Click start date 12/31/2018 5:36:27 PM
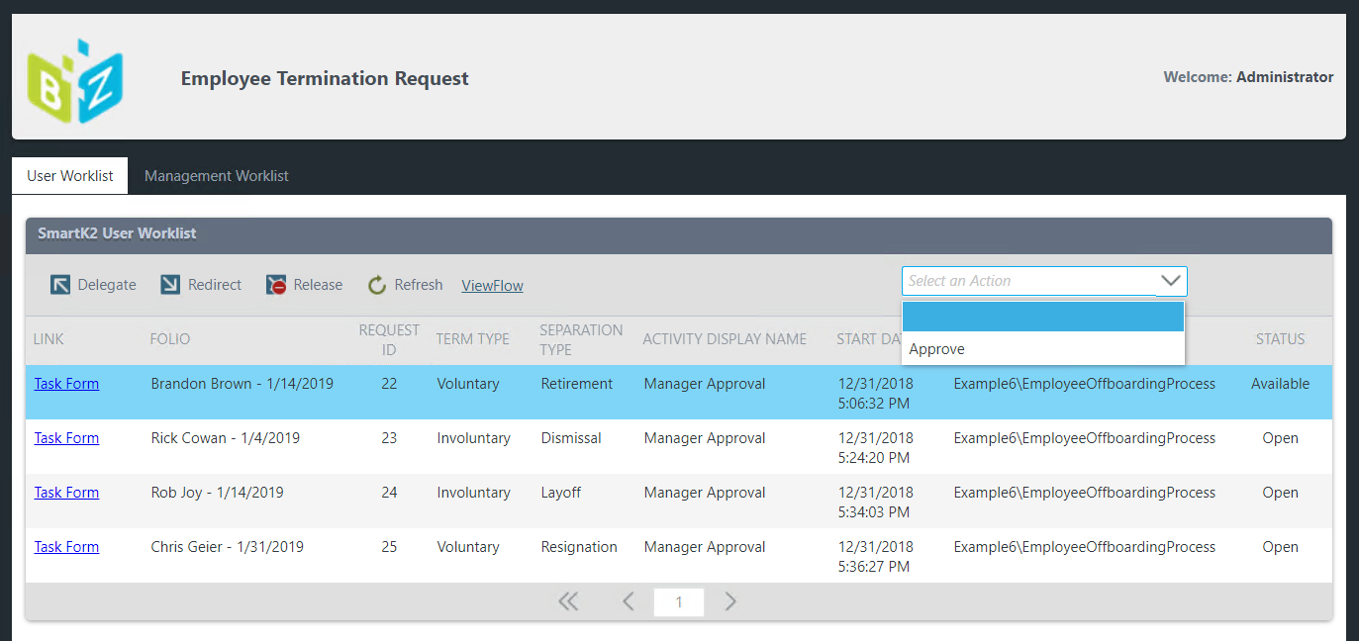Image resolution: width=1359 pixels, height=641 pixels. pyautogui.click(x=876, y=557)
